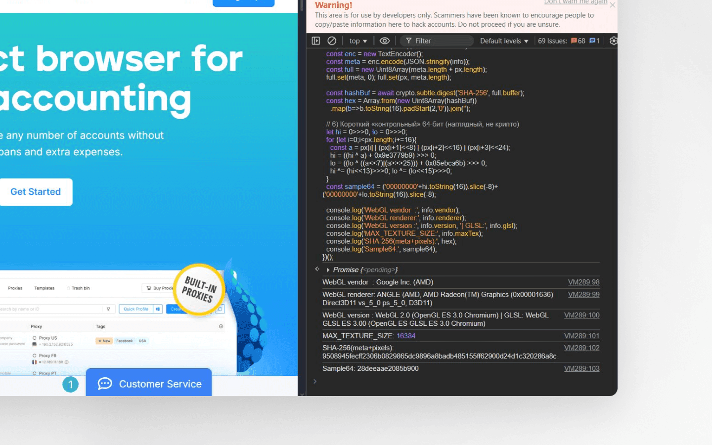Screen dimensions: 712x445
Task: Click the Tags column header
Action: pos(100,327)
